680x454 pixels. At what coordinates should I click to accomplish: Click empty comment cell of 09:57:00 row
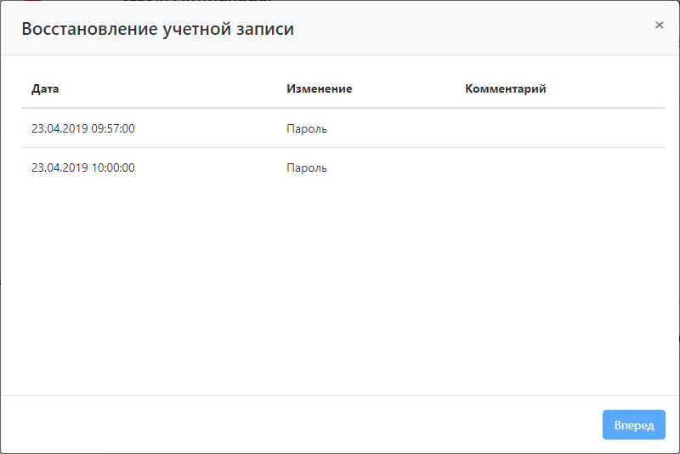(561, 128)
